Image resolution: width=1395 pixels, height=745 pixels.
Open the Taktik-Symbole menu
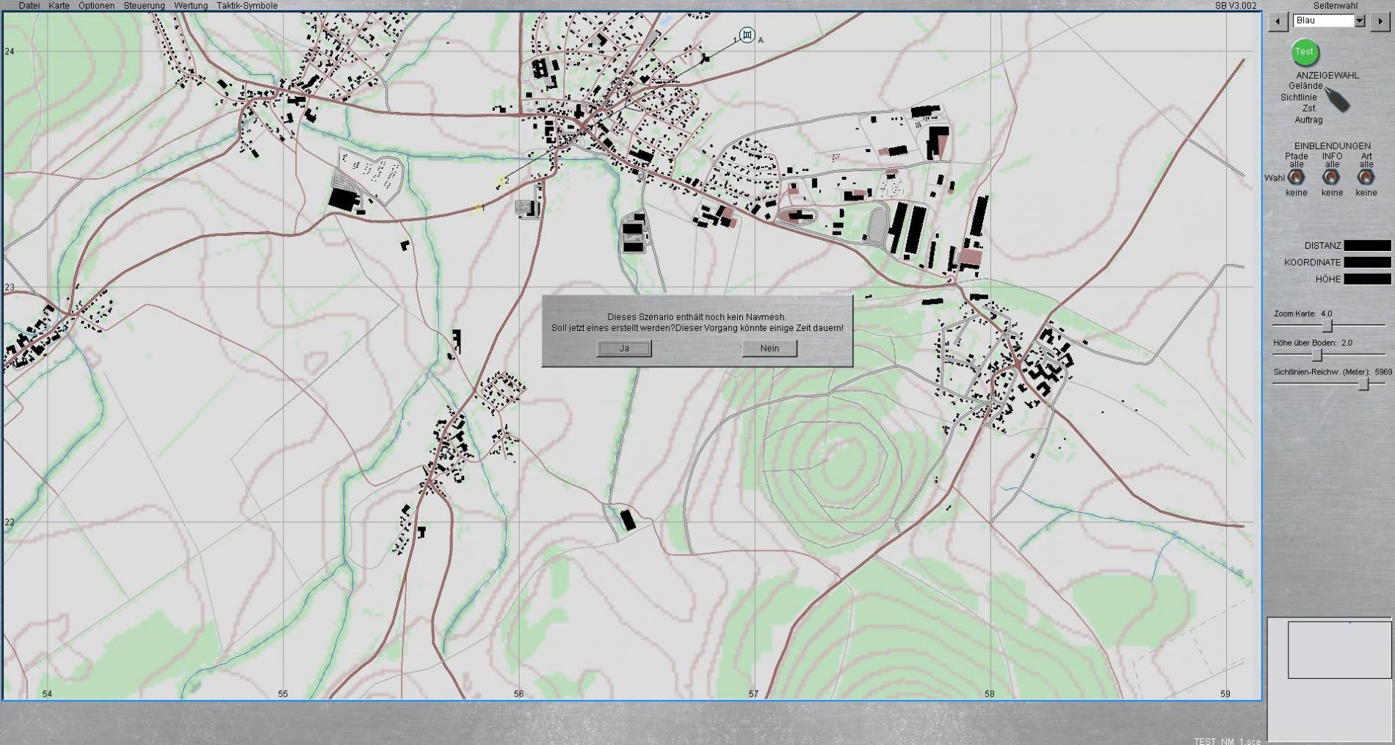[x=247, y=6]
